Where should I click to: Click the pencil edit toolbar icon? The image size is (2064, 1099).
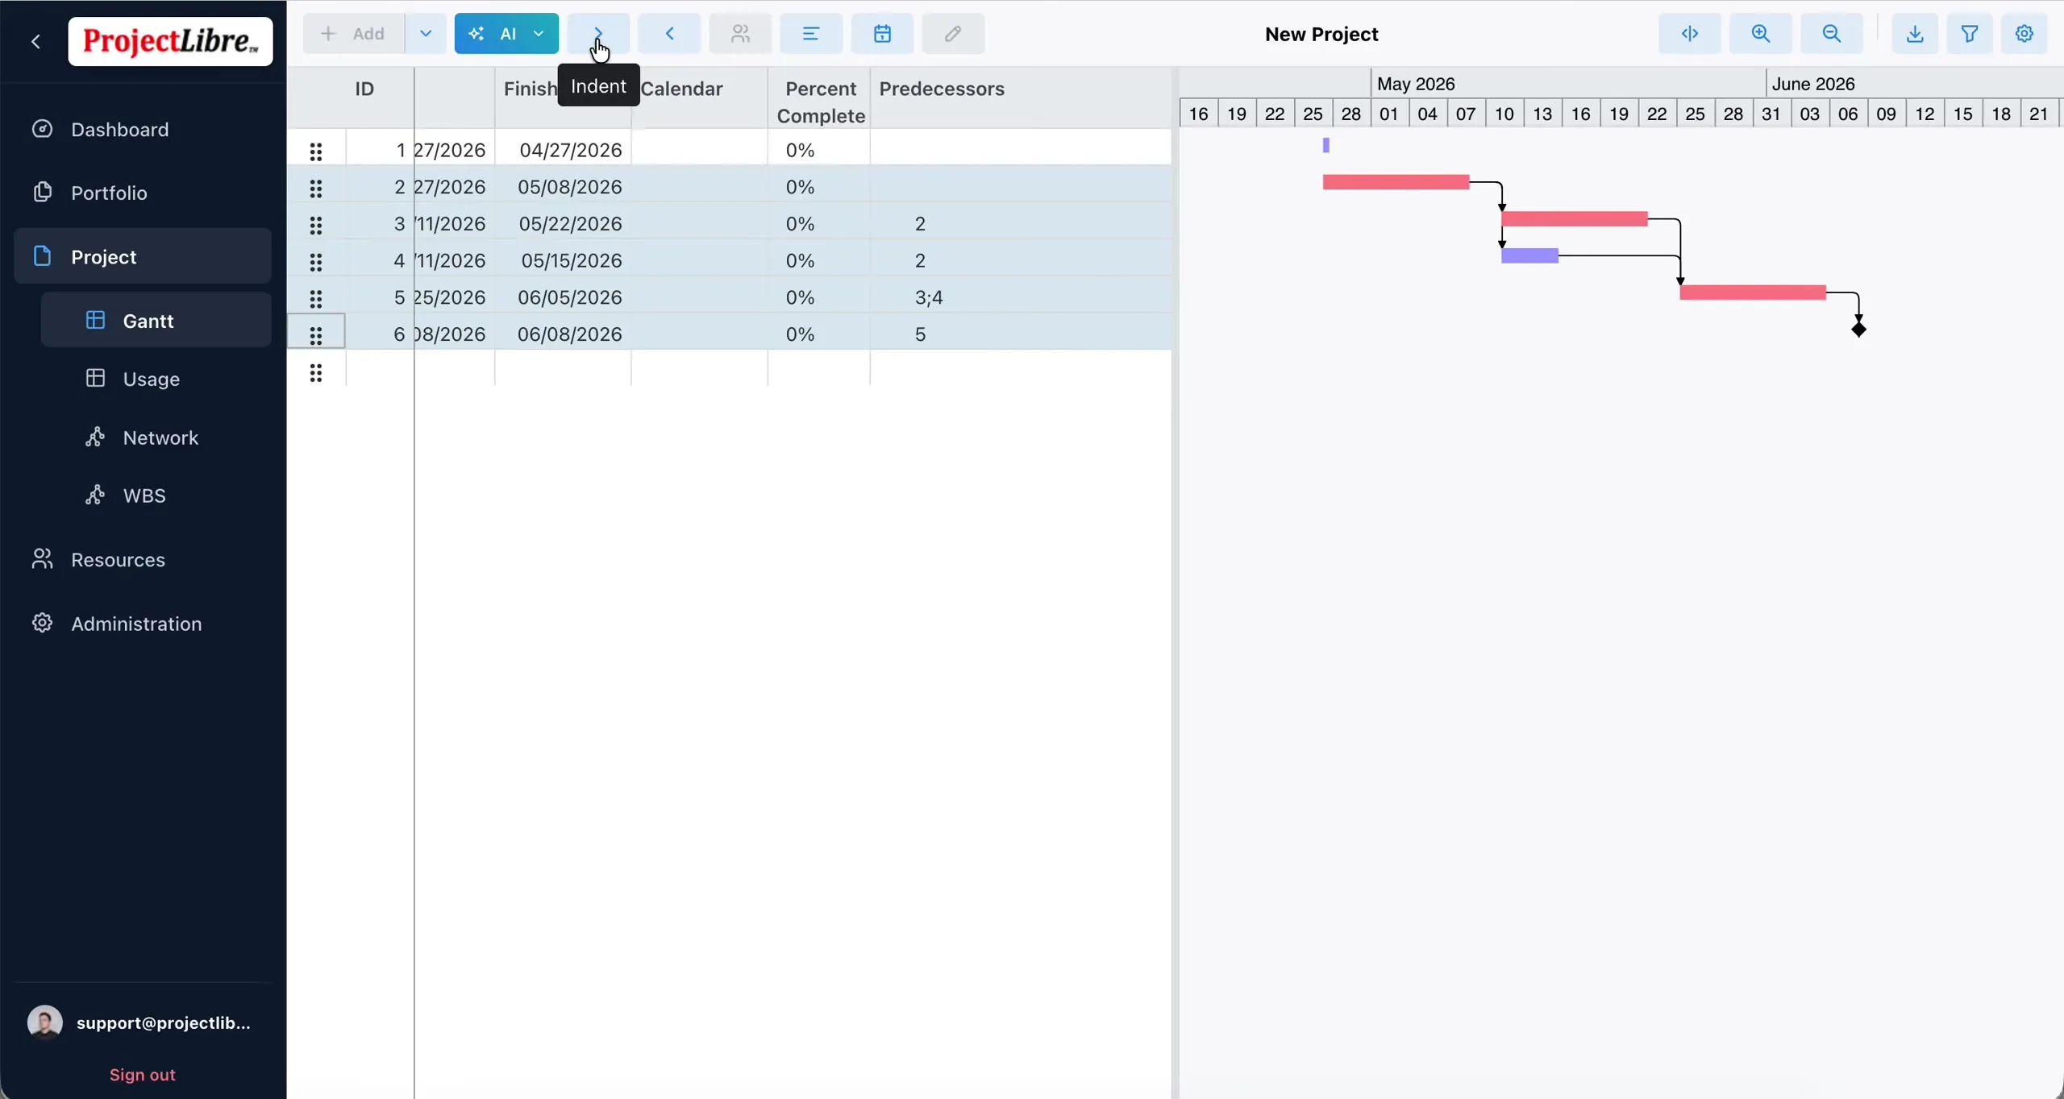[x=953, y=34]
